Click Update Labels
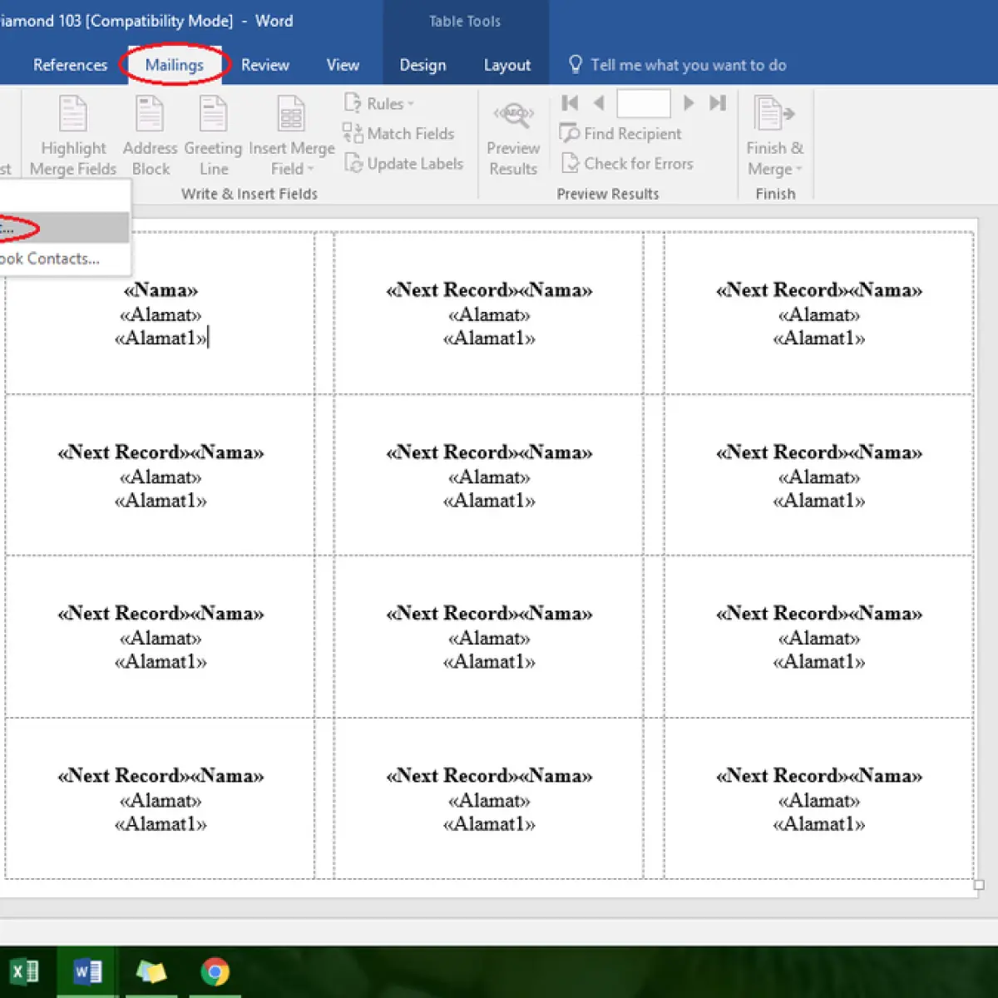This screenshot has width=998, height=998. click(404, 163)
